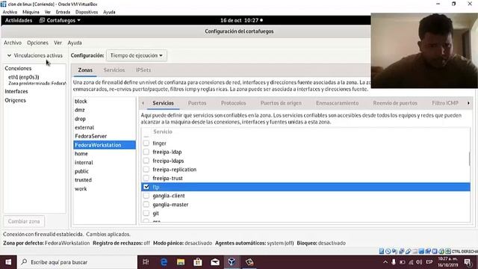The height and width of the screenshot is (269, 478).
Task: Open the Protocolos tab
Action: click(x=233, y=103)
